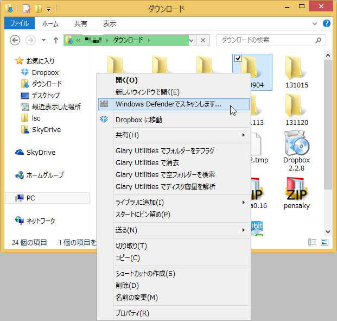Choose 新しいウィンドウで開く(E)

tap(174, 92)
